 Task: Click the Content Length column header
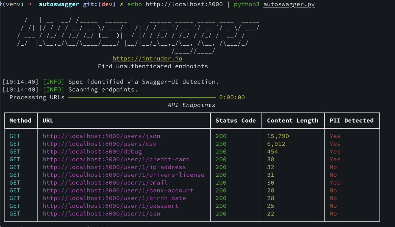click(293, 121)
